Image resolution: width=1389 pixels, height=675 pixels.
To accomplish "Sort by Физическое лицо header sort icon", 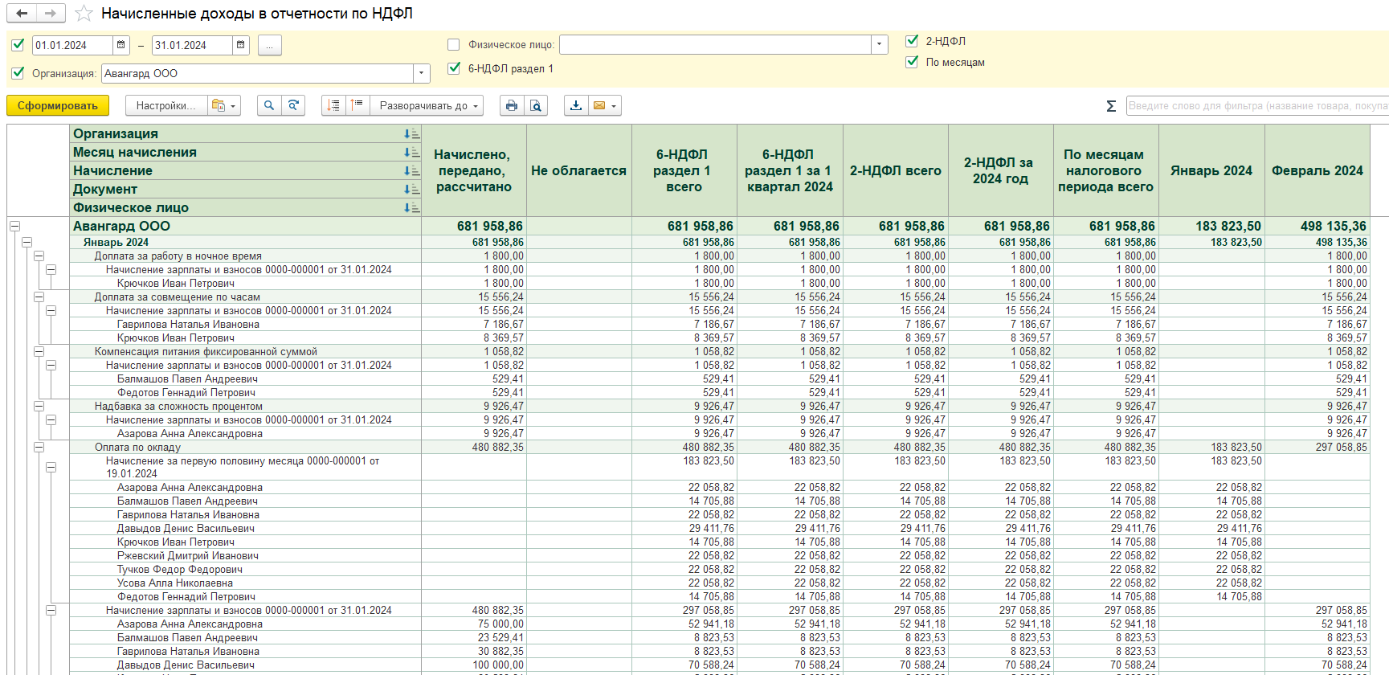I will click(x=411, y=208).
